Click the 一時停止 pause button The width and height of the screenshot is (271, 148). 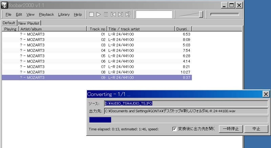click(x=231, y=129)
